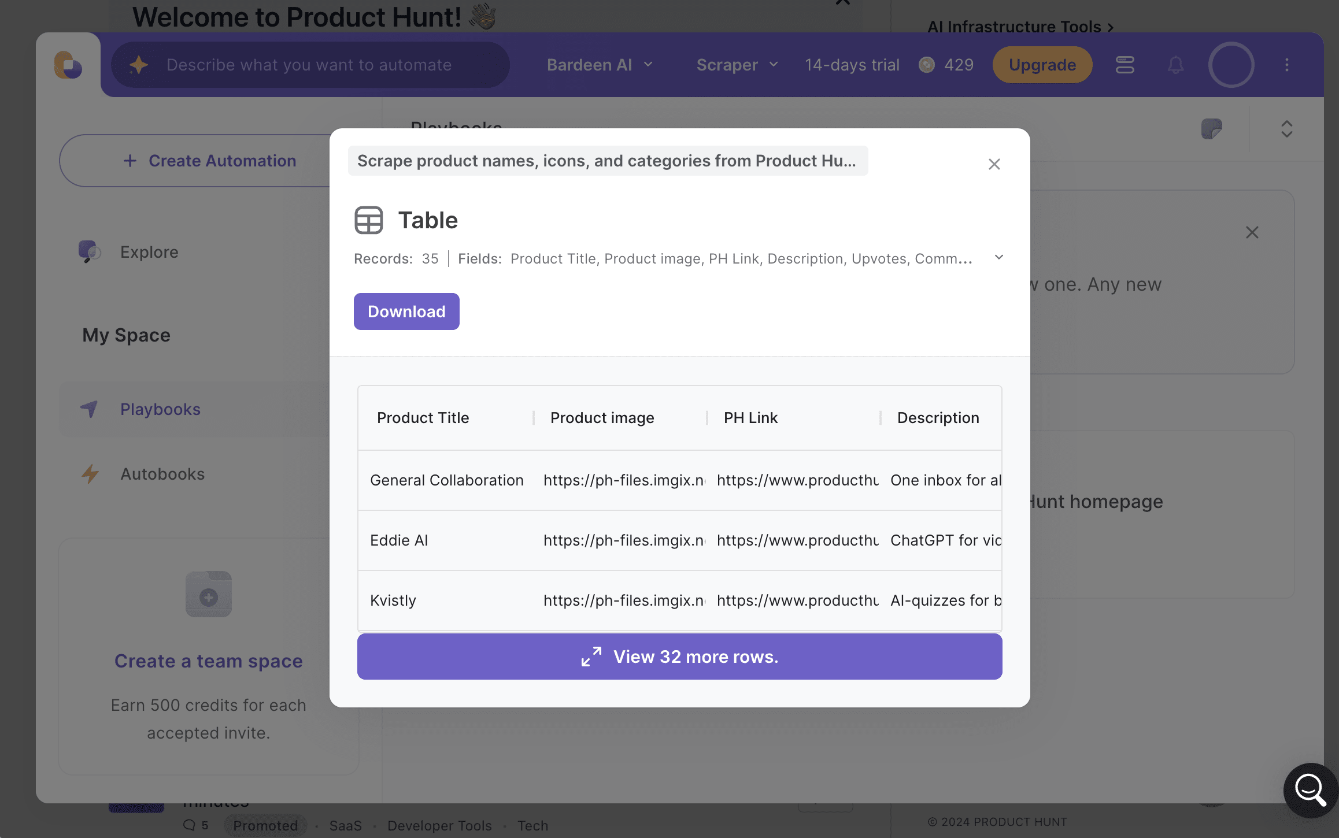The height and width of the screenshot is (838, 1339).
Task: Click the Promoted tag on Product Hunt page
Action: click(x=265, y=825)
